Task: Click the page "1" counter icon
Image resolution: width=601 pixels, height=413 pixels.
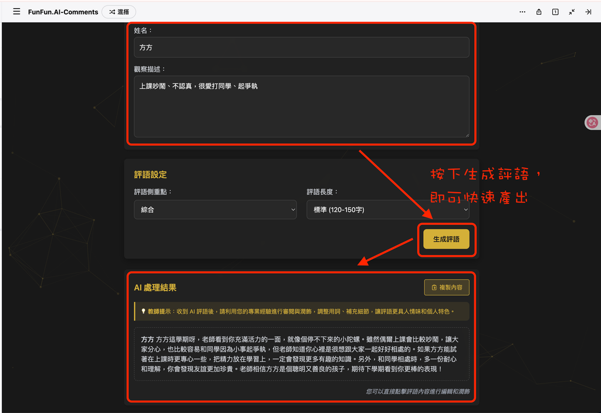Action: pyautogui.click(x=555, y=11)
